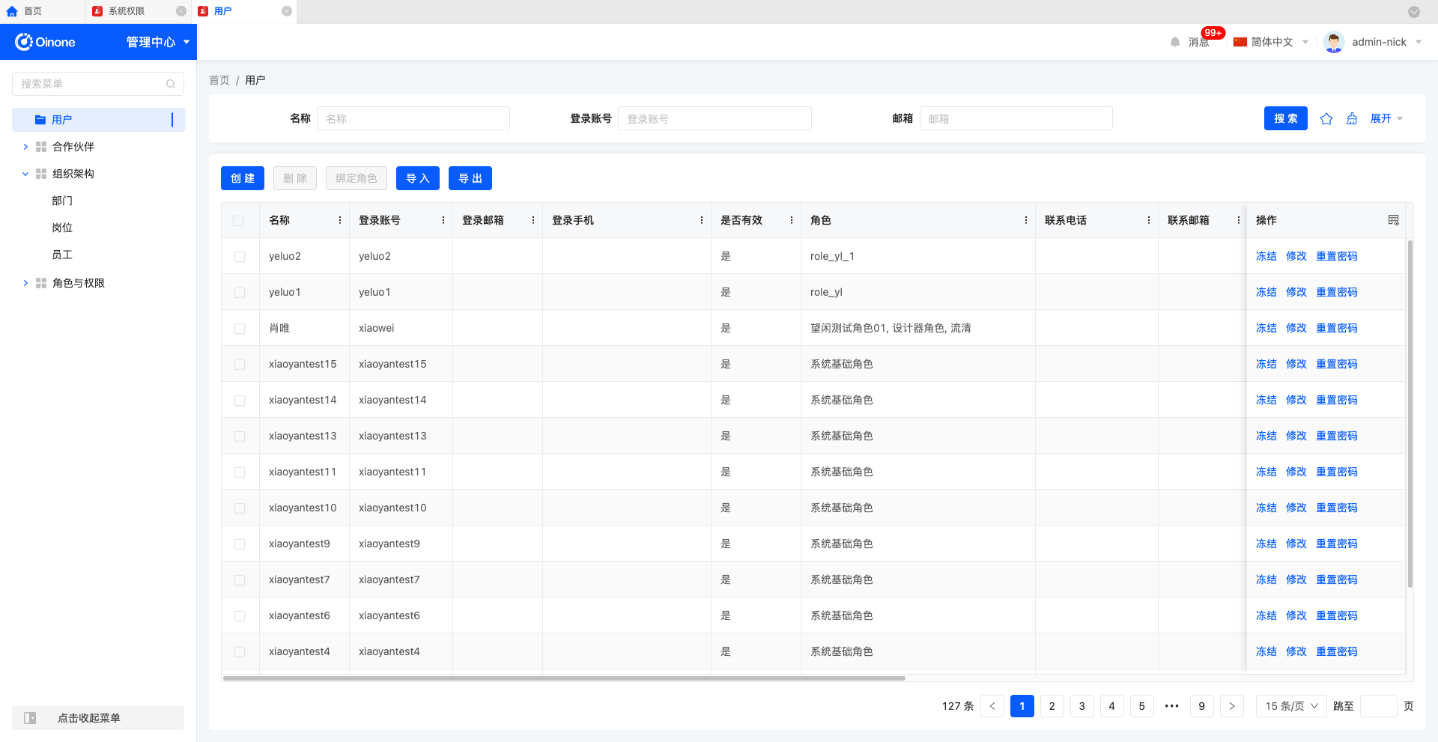Open the 管理中心 module dropdown
Screen dimensions: 1438x742
pyautogui.click(x=158, y=42)
